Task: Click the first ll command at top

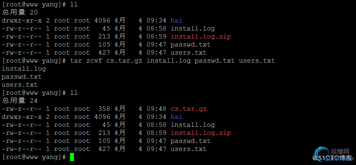Action: pos(74,4)
